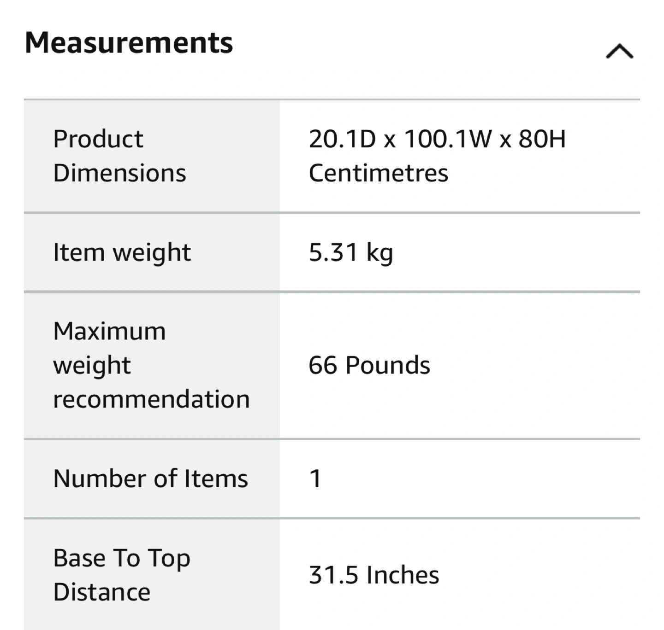Collapse the Measurements section chevron
This screenshot has height=630, width=664.
tap(620, 51)
